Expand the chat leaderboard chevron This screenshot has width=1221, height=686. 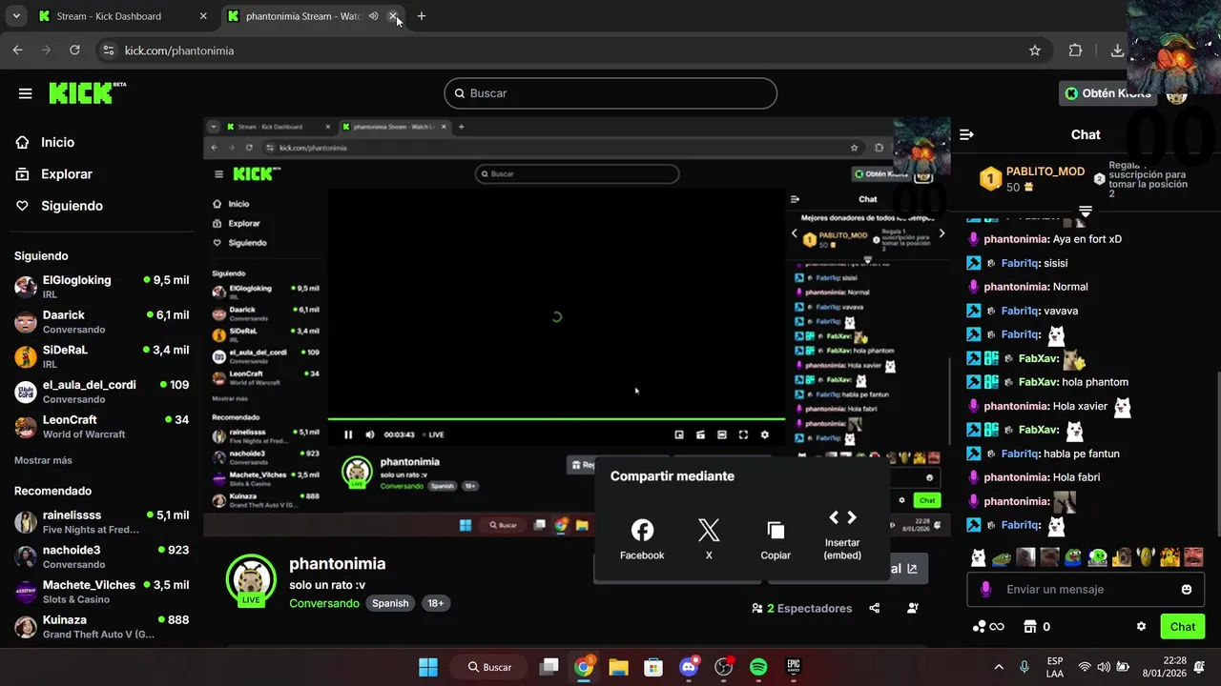click(x=1085, y=211)
